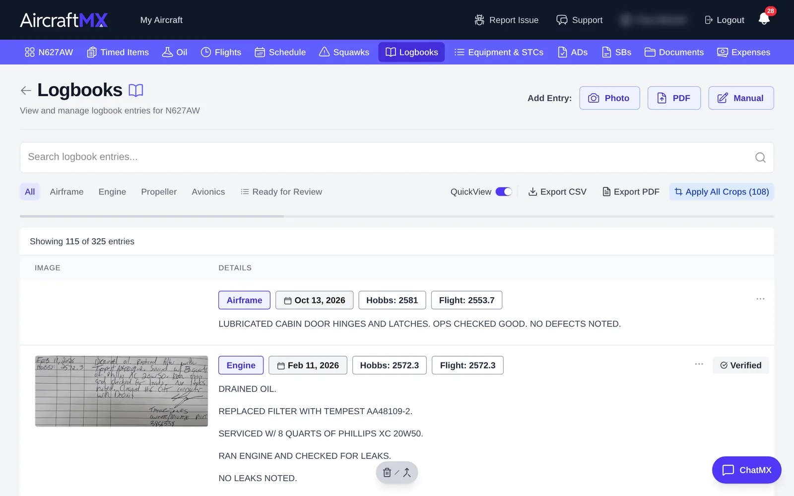Add entry via PDF button

coord(674,98)
